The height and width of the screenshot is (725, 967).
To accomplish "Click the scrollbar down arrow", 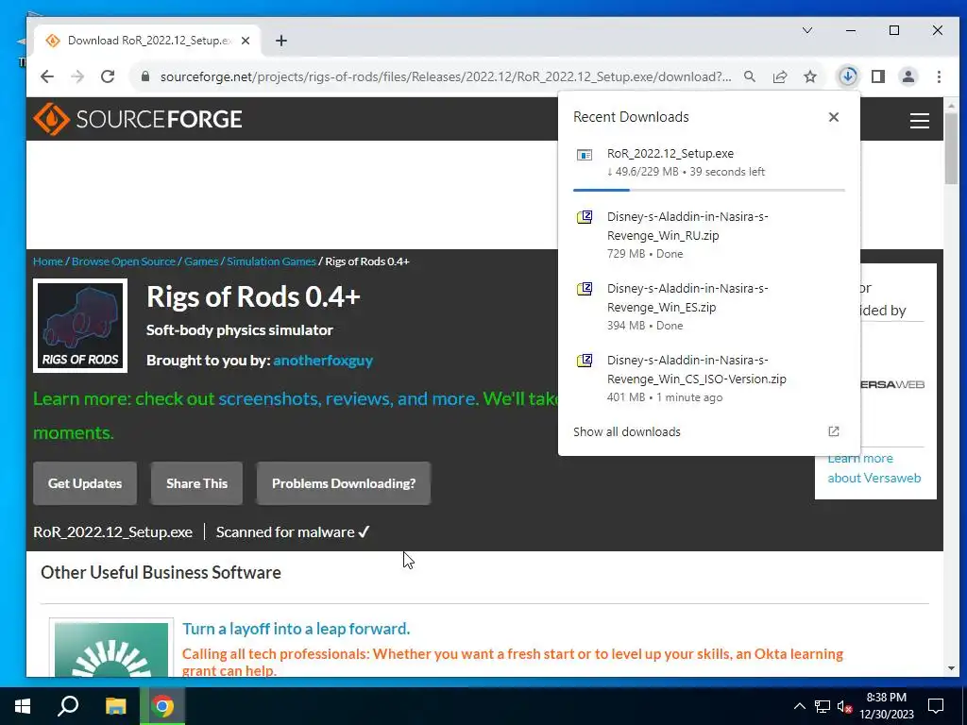I will point(951,668).
